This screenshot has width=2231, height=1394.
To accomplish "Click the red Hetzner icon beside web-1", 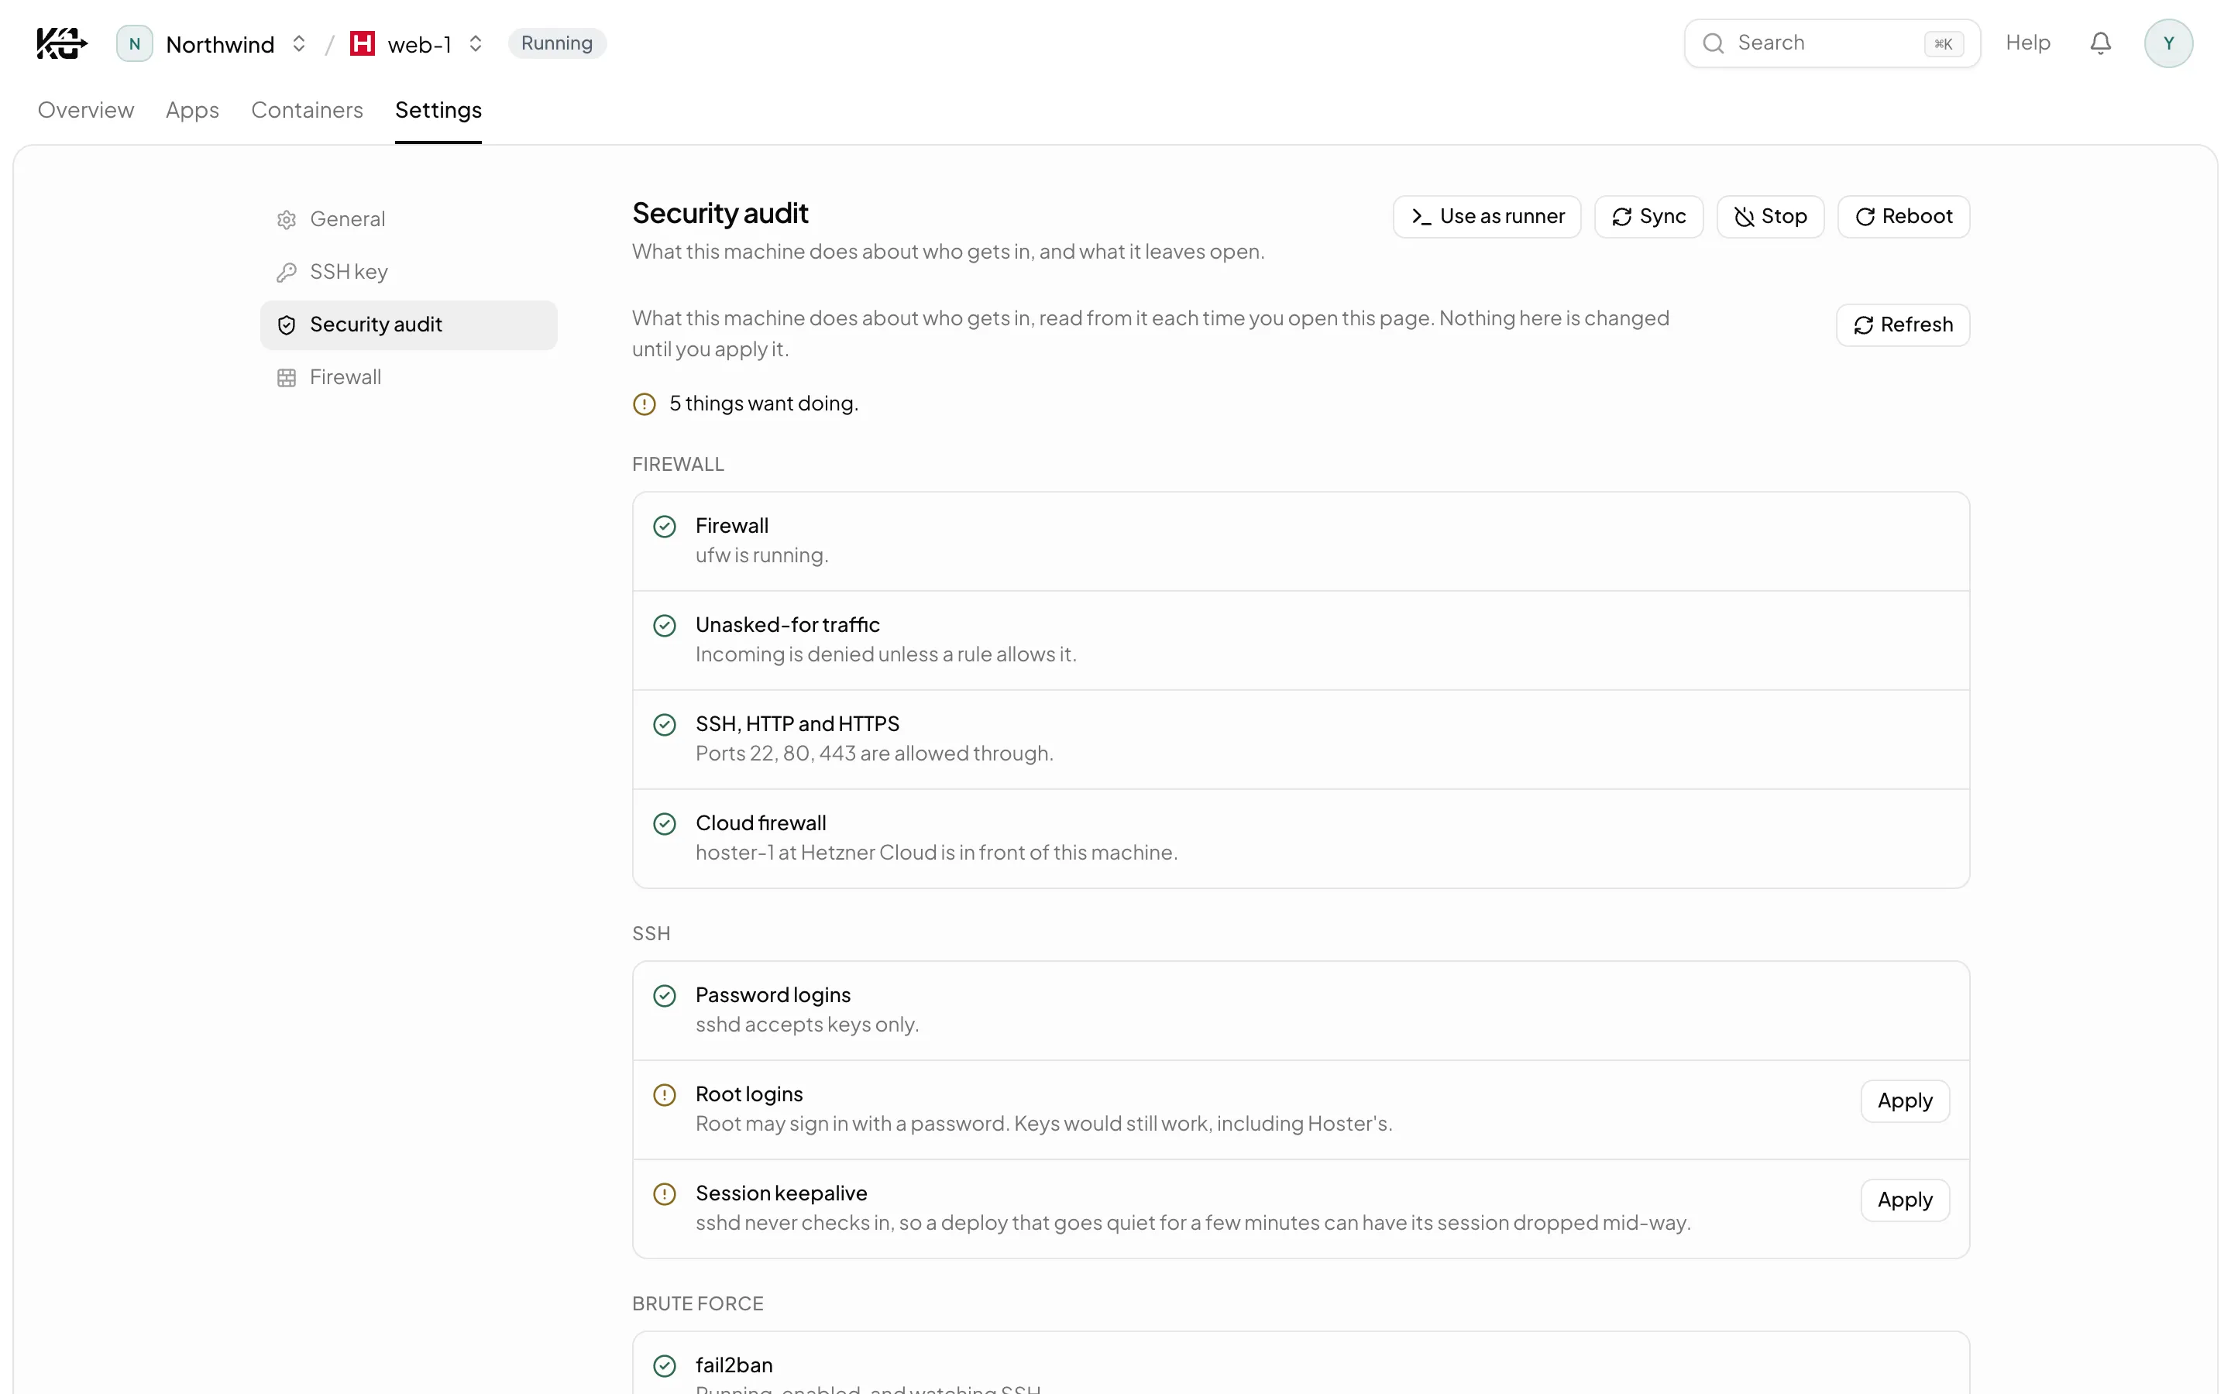I will click(363, 43).
